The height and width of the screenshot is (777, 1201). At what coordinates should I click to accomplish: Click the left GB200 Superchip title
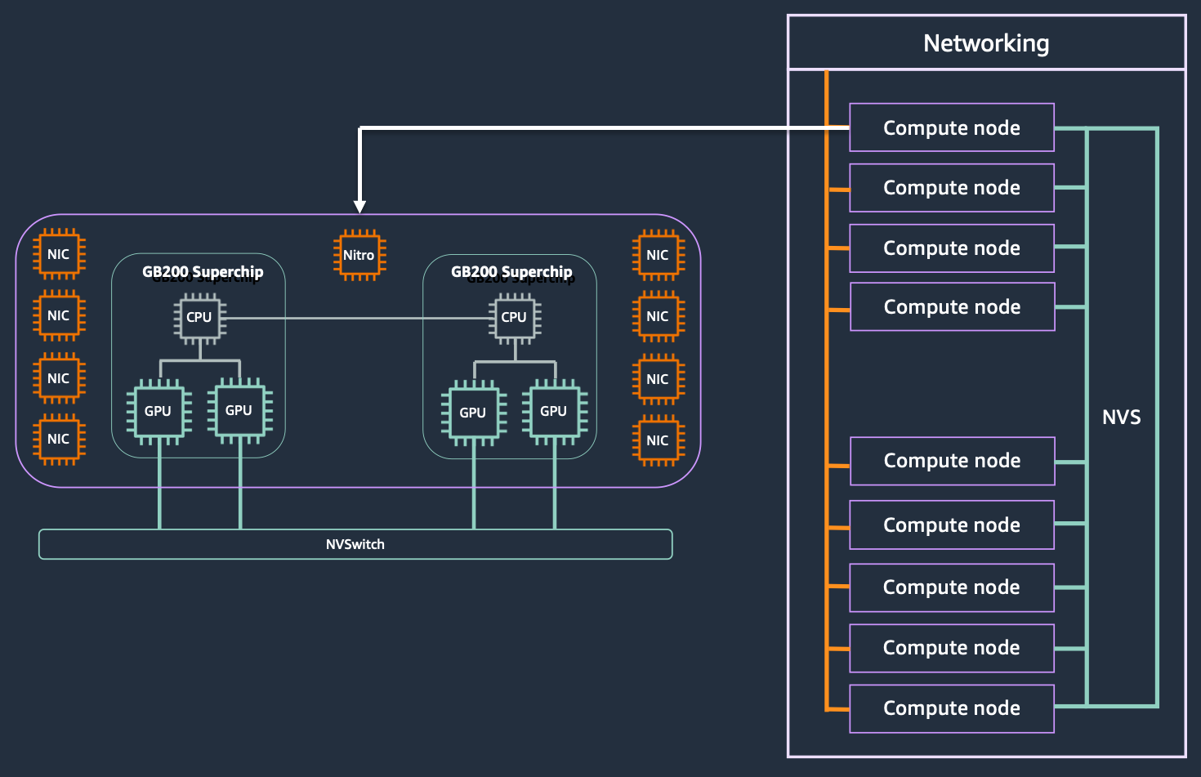(x=203, y=272)
